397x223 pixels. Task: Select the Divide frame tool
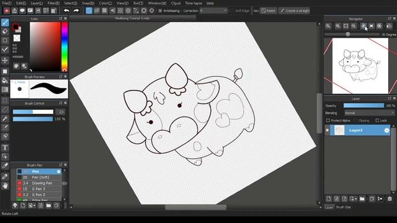click(x=5, y=165)
